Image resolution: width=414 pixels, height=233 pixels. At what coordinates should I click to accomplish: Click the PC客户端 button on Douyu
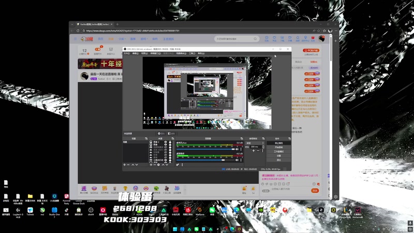[311, 50]
